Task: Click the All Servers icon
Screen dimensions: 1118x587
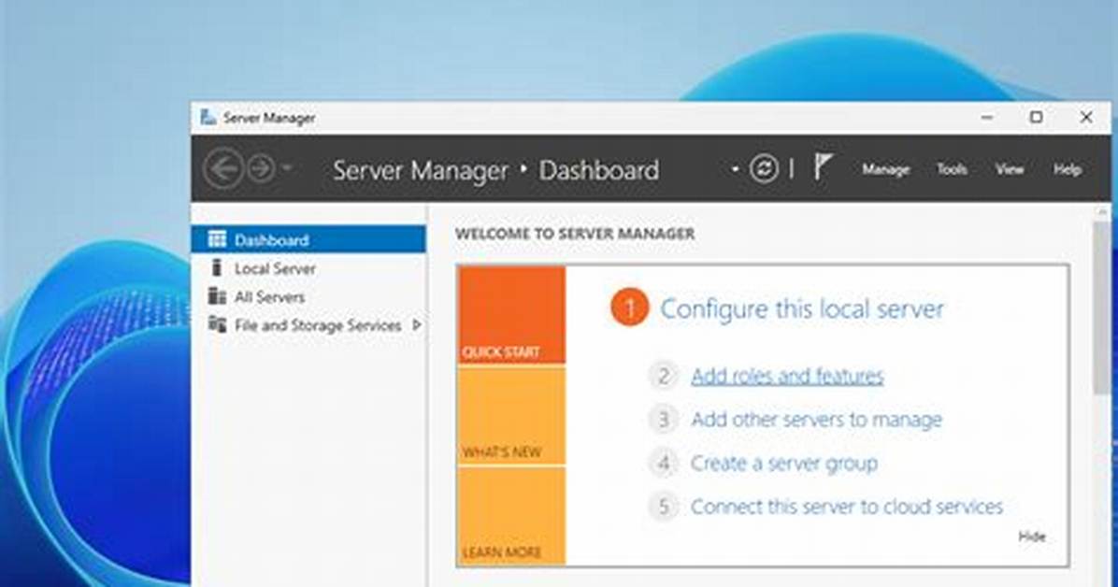Action: [217, 296]
